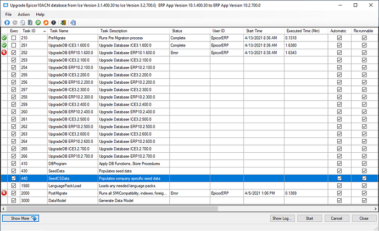
Task: Open the log document toolbar icon
Action: 30,22
